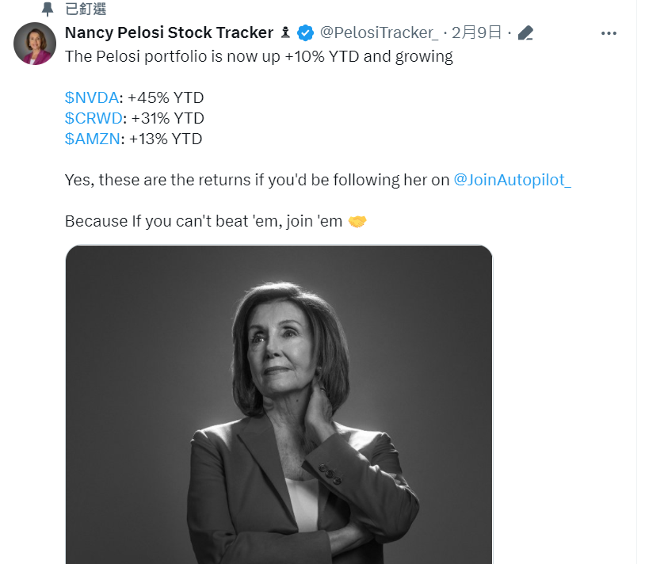Open the black-and-white portrait photo
This screenshot has height=564, width=645.
(x=279, y=405)
